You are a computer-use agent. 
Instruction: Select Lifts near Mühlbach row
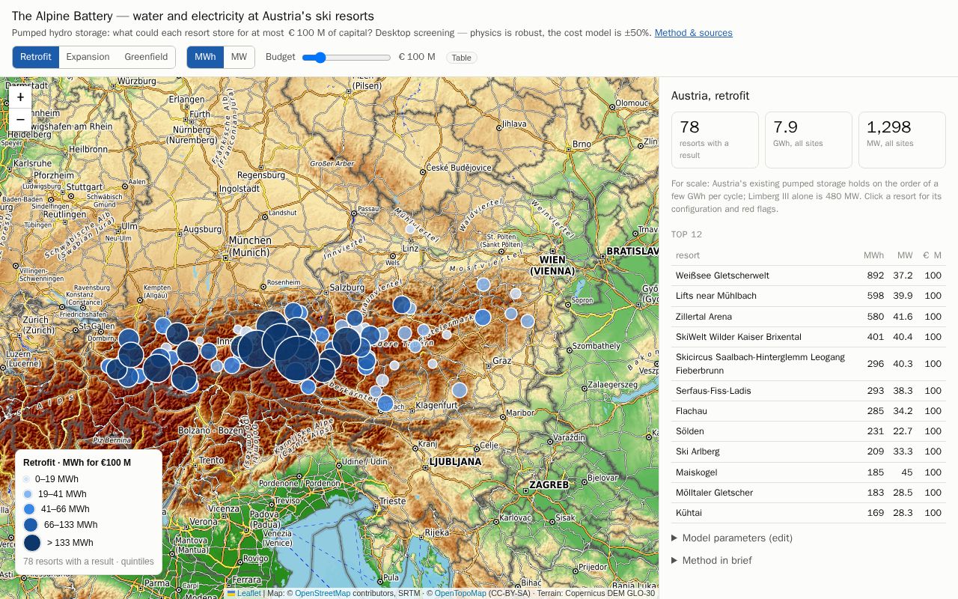point(808,296)
